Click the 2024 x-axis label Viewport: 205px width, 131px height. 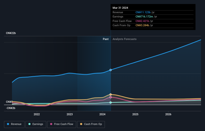click(x=102, y=114)
